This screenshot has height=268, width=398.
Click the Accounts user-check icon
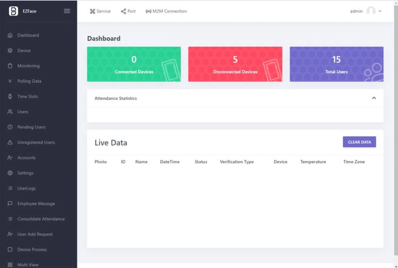(x=10, y=158)
